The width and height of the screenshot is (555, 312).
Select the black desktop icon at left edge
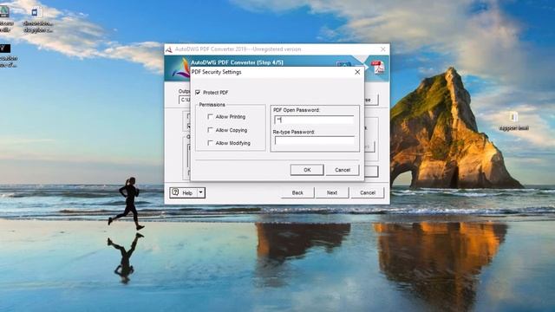click(x=5, y=49)
